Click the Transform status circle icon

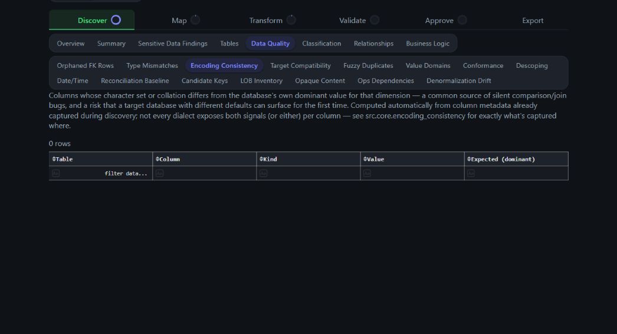pos(291,19)
